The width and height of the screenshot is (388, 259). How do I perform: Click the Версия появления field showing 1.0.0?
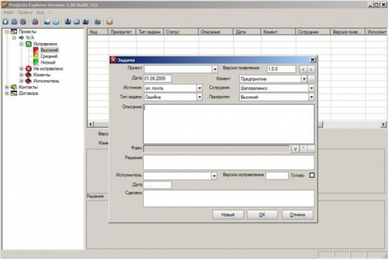(x=281, y=69)
